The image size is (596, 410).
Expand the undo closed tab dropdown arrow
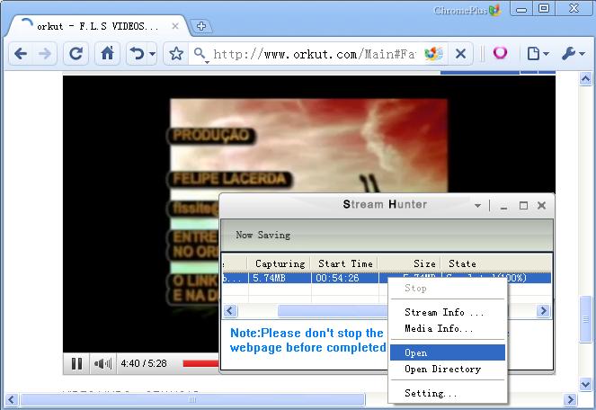point(153,54)
